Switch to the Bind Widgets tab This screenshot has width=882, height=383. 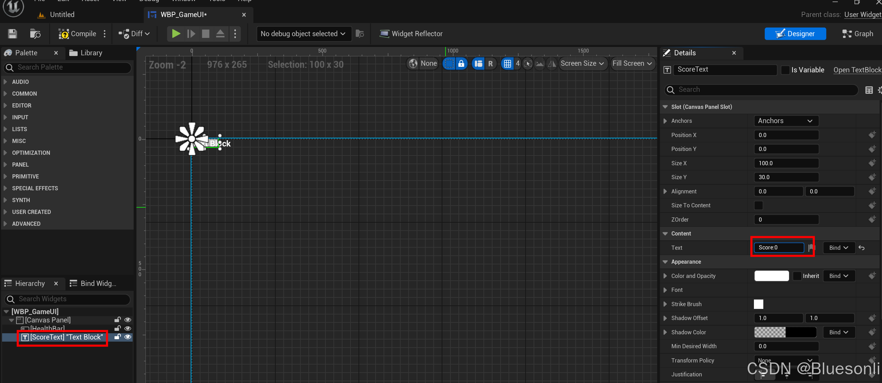click(93, 284)
